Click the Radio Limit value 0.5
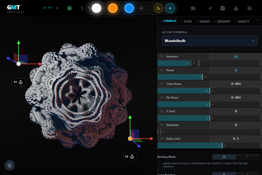 click(x=236, y=139)
